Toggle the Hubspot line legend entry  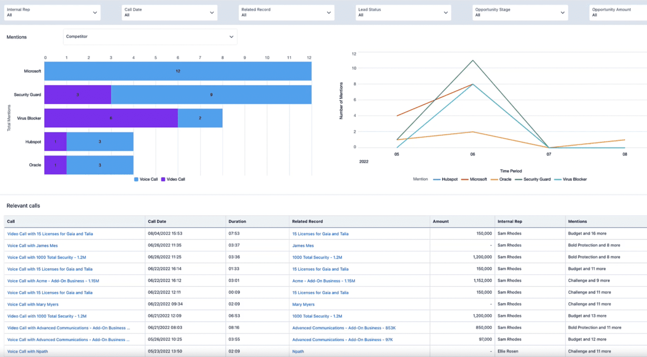(445, 179)
